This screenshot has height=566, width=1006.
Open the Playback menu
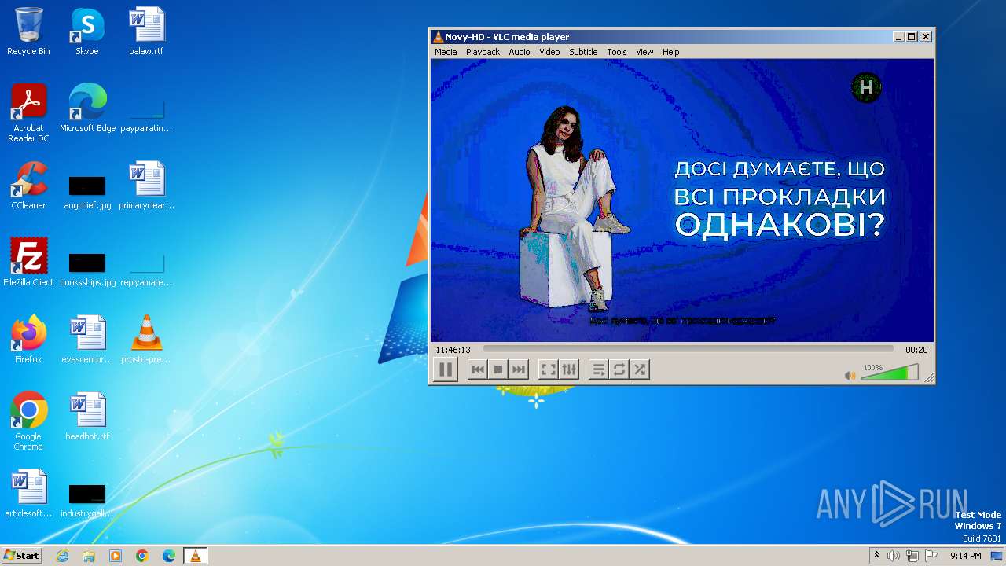click(483, 52)
